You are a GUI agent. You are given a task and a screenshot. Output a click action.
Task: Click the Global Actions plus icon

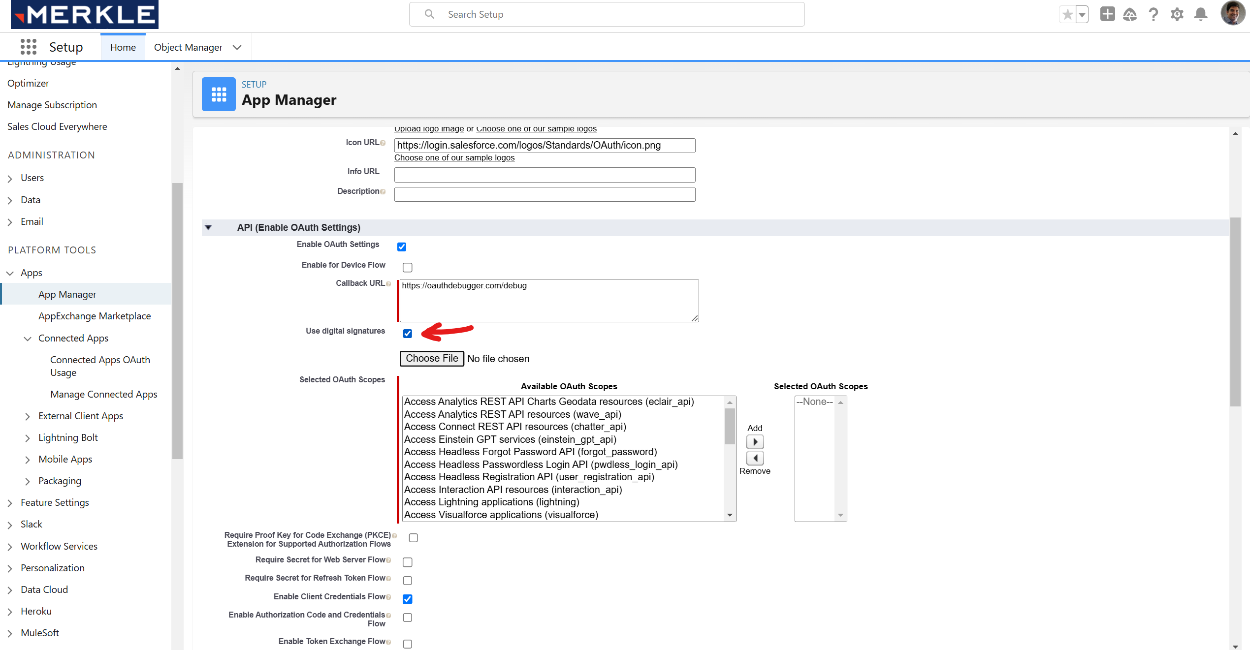pyautogui.click(x=1107, y=14)
